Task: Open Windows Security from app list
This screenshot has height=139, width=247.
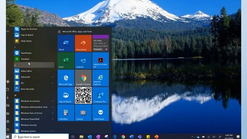Action: tap(34, 125)
